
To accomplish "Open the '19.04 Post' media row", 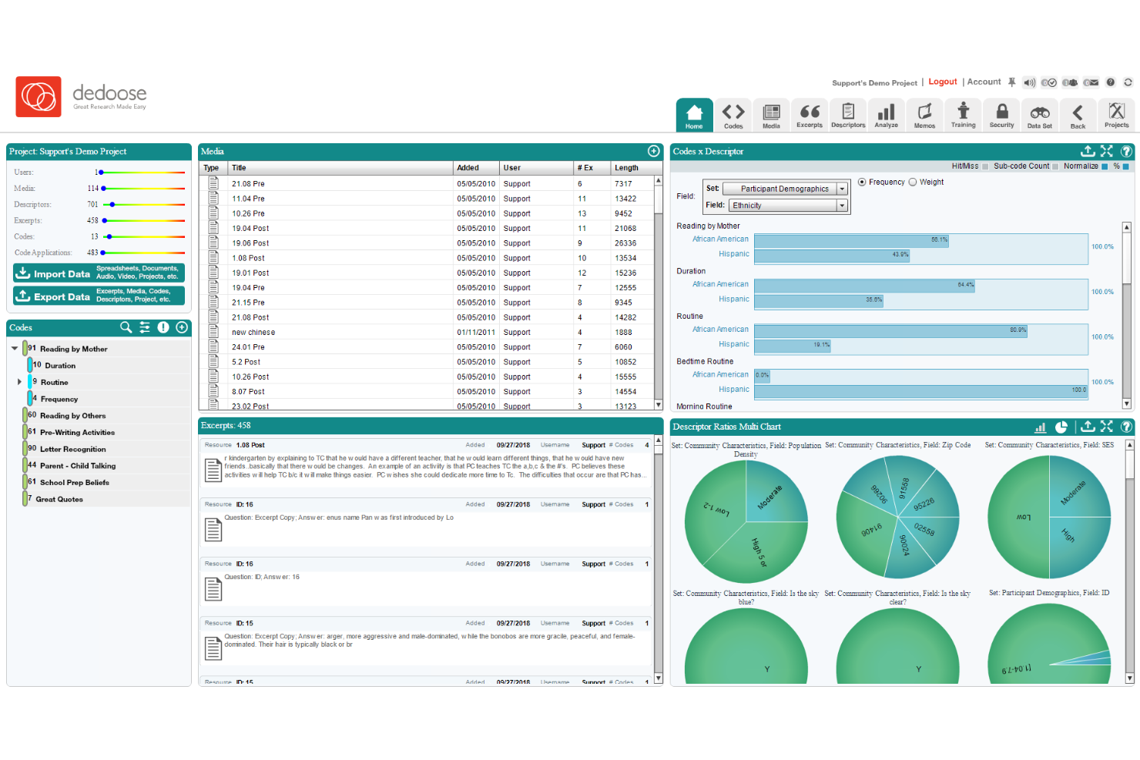I will (x=427, y=228).
